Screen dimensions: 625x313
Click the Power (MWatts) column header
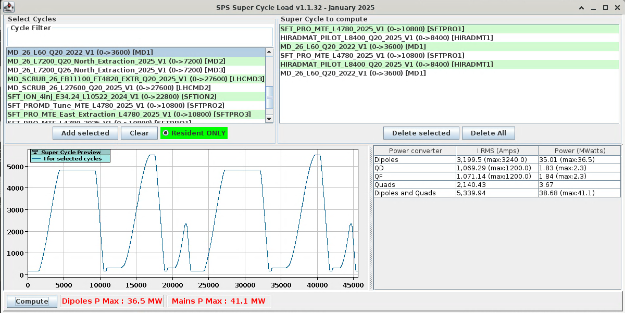pyautogui.click(x=579, y=151)
